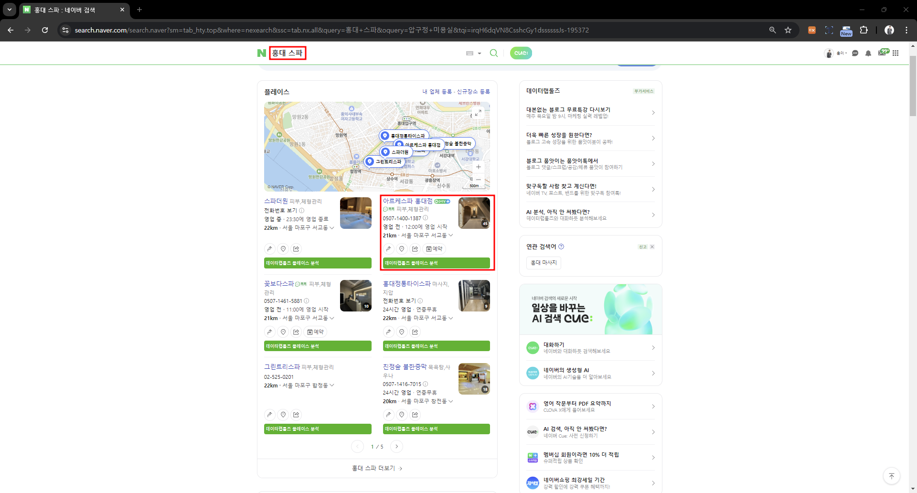The height and width of the screenshot is (493, 917).
Task: Open a new browser tab
Action: pyautogui.click(x=139, y=10)
